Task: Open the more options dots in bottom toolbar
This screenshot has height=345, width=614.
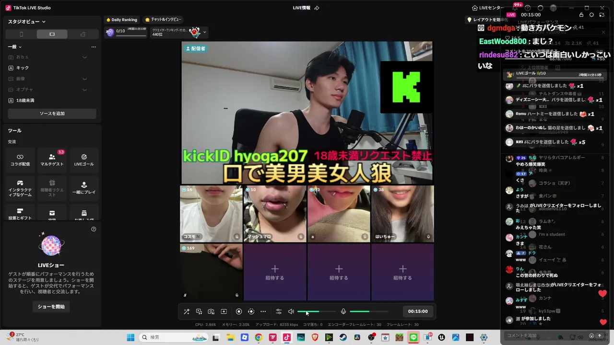Action: click(263, 311)
